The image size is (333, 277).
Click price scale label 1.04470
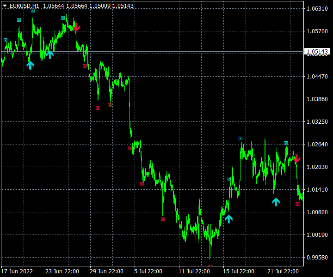click(317, 77)
